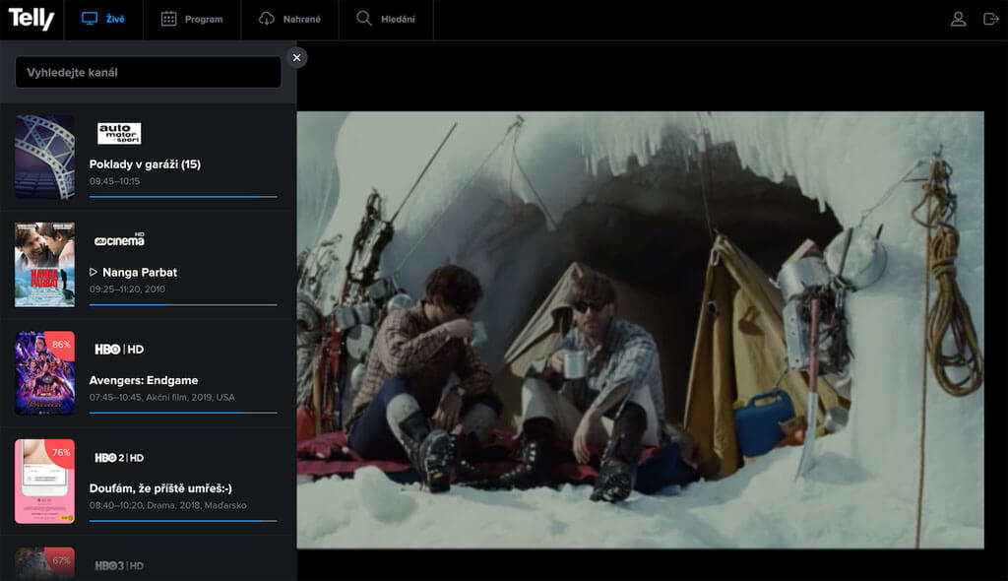
Task: Open the Program schedule tab
Action: pos(192,20)
